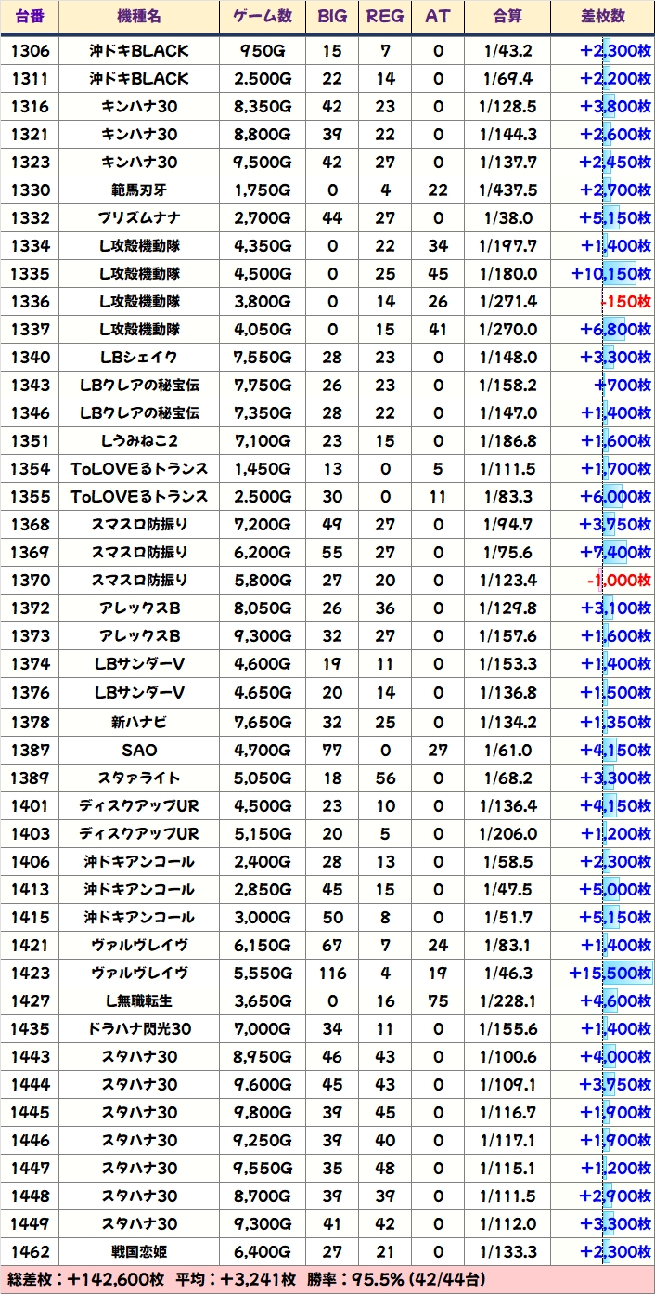Click the 台番 column header

(x=30, y=17)
